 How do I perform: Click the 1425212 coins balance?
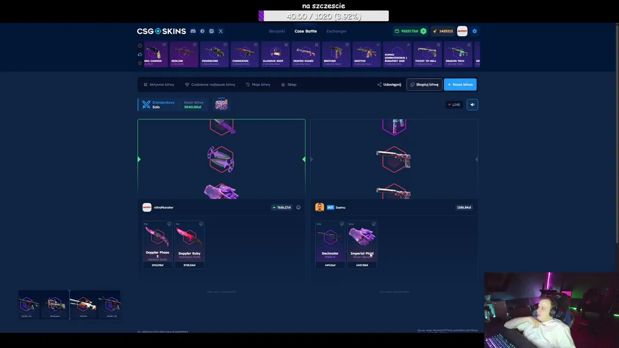pos(443,31)
